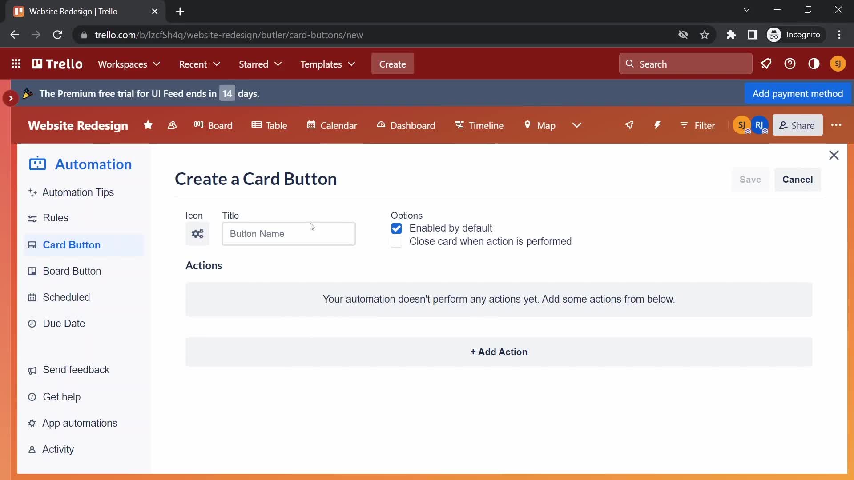
Task: Open the Workspaces dropdown menu
Action: tap(129, 64)
